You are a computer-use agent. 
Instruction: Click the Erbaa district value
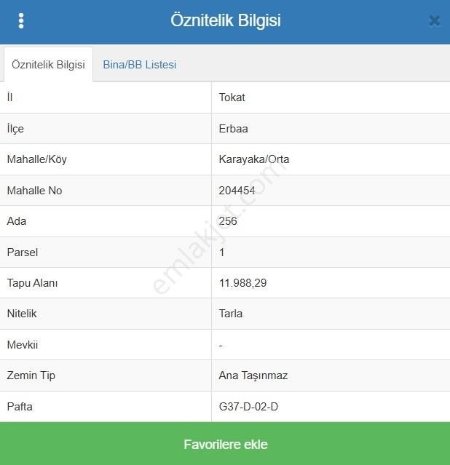click(233, 129)
